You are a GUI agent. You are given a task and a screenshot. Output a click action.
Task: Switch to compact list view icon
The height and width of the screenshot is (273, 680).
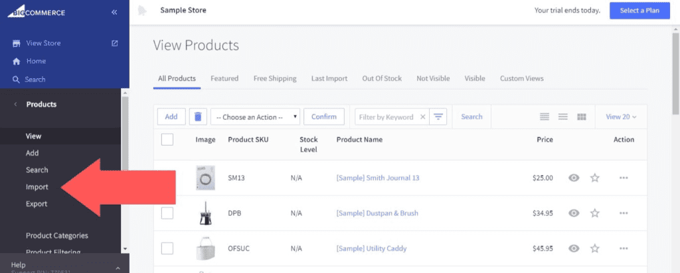tap(563, 117)
